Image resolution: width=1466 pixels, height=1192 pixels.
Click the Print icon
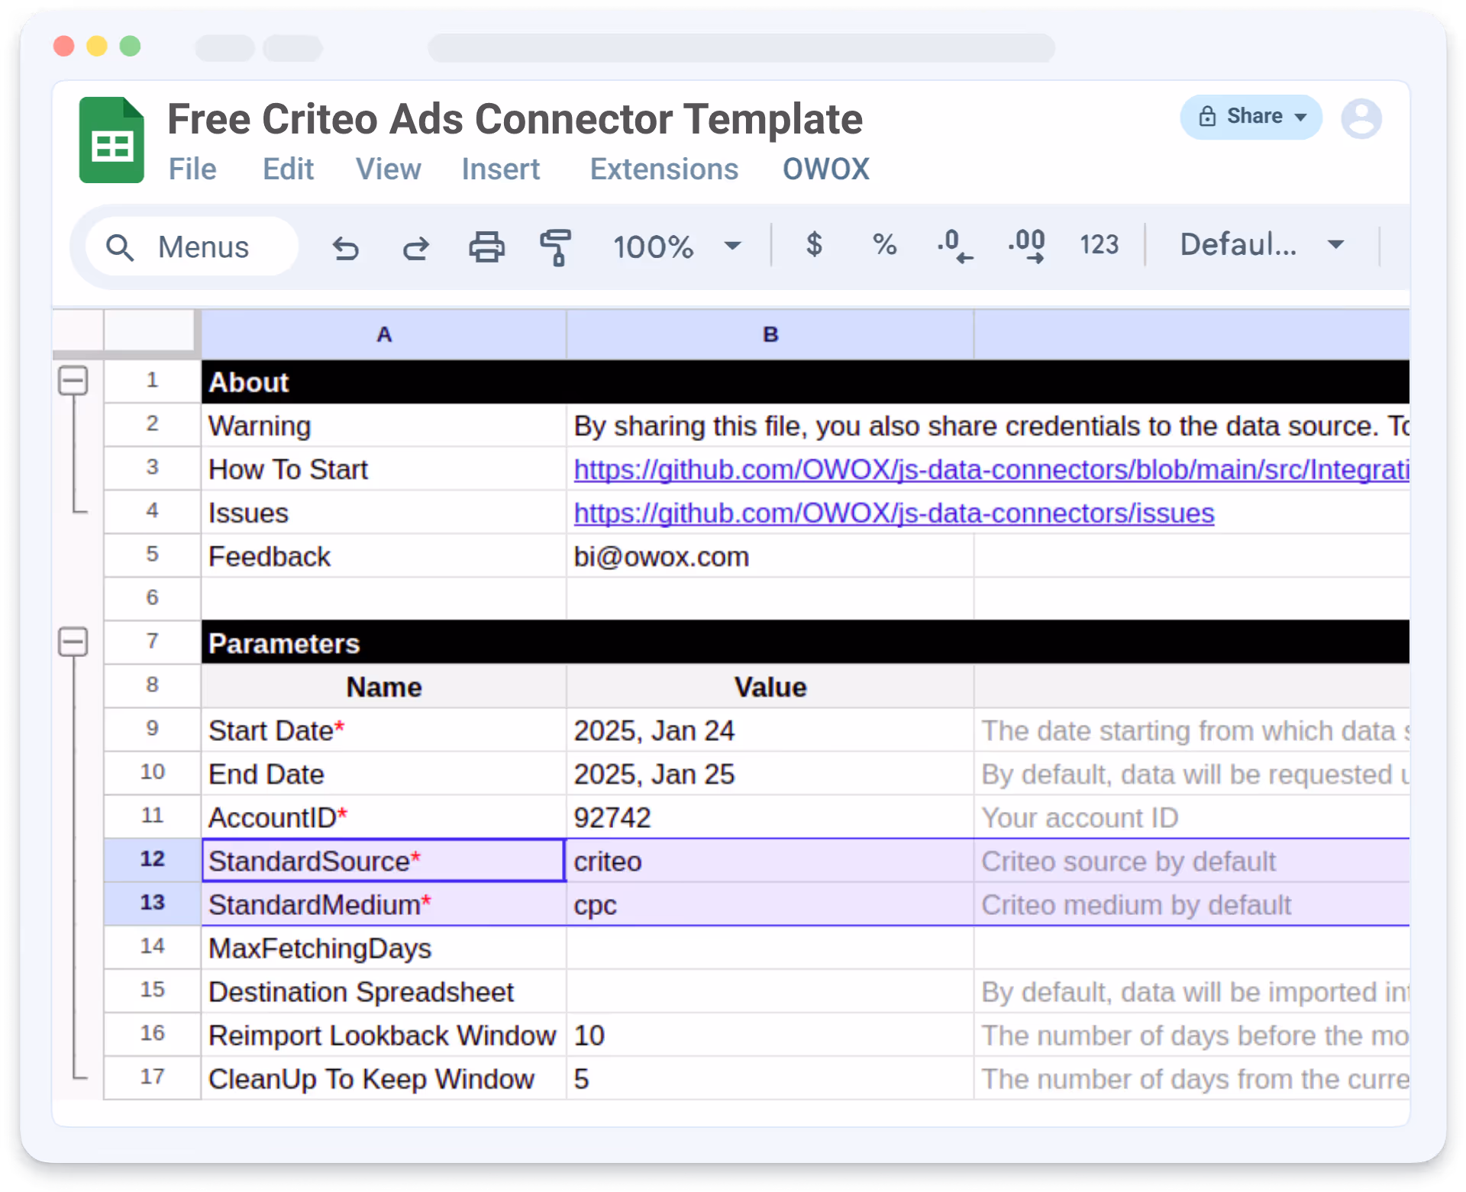click(486, 247)
